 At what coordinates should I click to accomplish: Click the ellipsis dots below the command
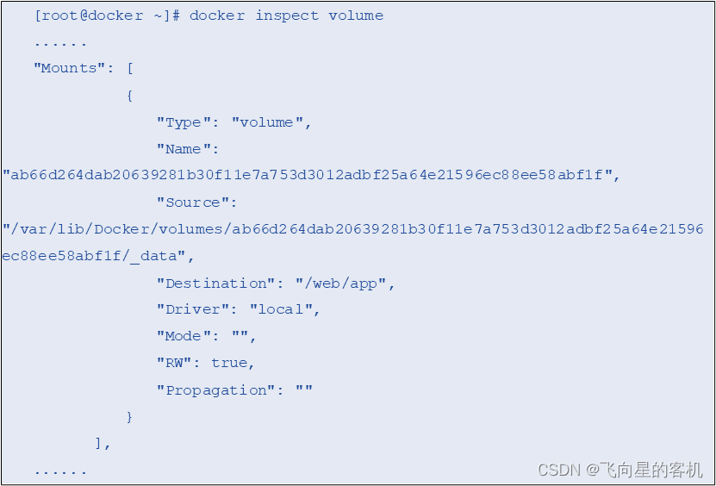(60, 44)
